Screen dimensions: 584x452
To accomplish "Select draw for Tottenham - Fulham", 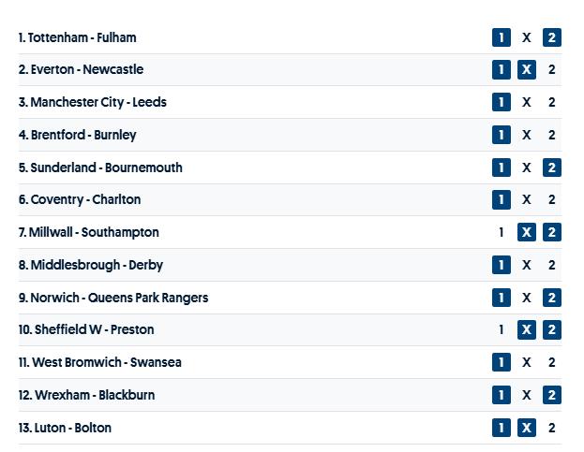I will 527,37.
